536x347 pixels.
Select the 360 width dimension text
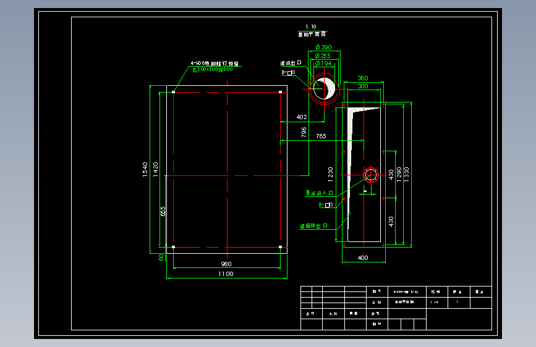363,78
